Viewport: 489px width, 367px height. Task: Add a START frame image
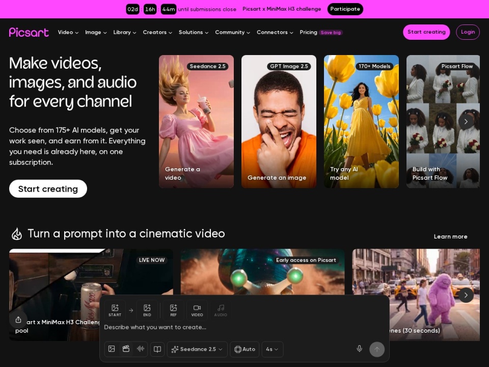point(115,310)
